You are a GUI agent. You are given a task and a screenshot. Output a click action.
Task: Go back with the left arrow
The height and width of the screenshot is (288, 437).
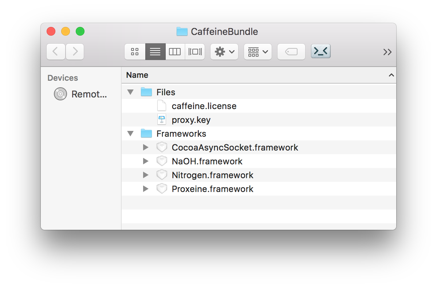coord(56,52)
